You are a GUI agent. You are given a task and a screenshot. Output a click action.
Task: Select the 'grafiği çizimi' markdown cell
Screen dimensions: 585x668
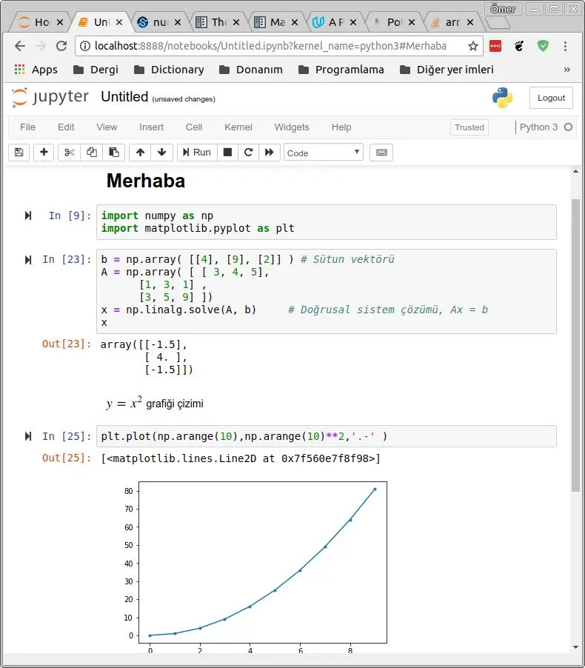tap(155, 403)
